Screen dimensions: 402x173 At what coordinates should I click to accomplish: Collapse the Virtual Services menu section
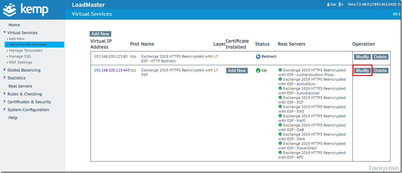pyautogui.click(x=5, y=32)
